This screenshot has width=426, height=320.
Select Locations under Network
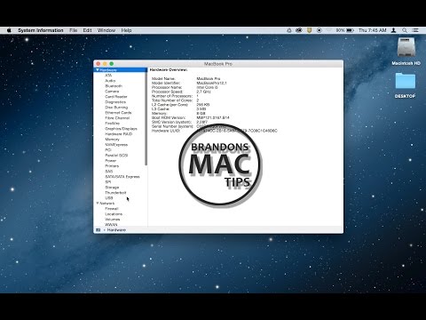[114, 214]
